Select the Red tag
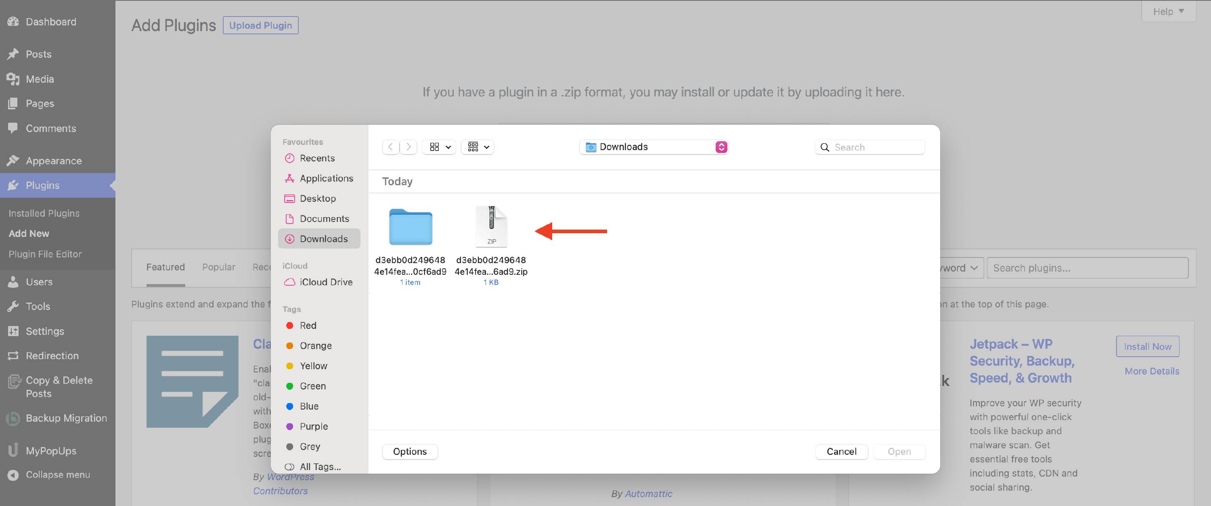Image resolution: width=1211 pixels, height=506 pixels. click(308, 326)
